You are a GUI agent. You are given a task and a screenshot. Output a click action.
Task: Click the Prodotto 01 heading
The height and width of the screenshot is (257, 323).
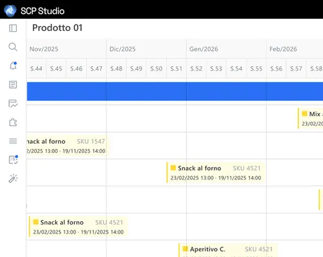pos(57,28)
